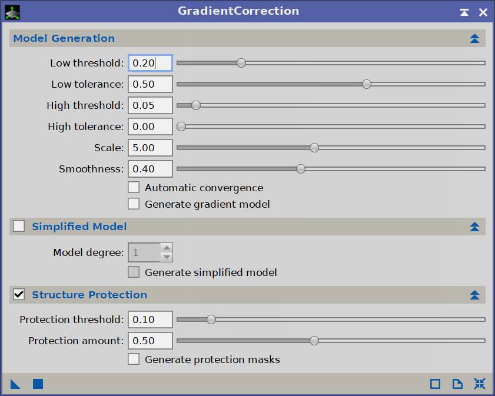The height and width of the screenshot is (396, 495).
Task: Shade the window with the title bar arrow
Action: [464, 12]
